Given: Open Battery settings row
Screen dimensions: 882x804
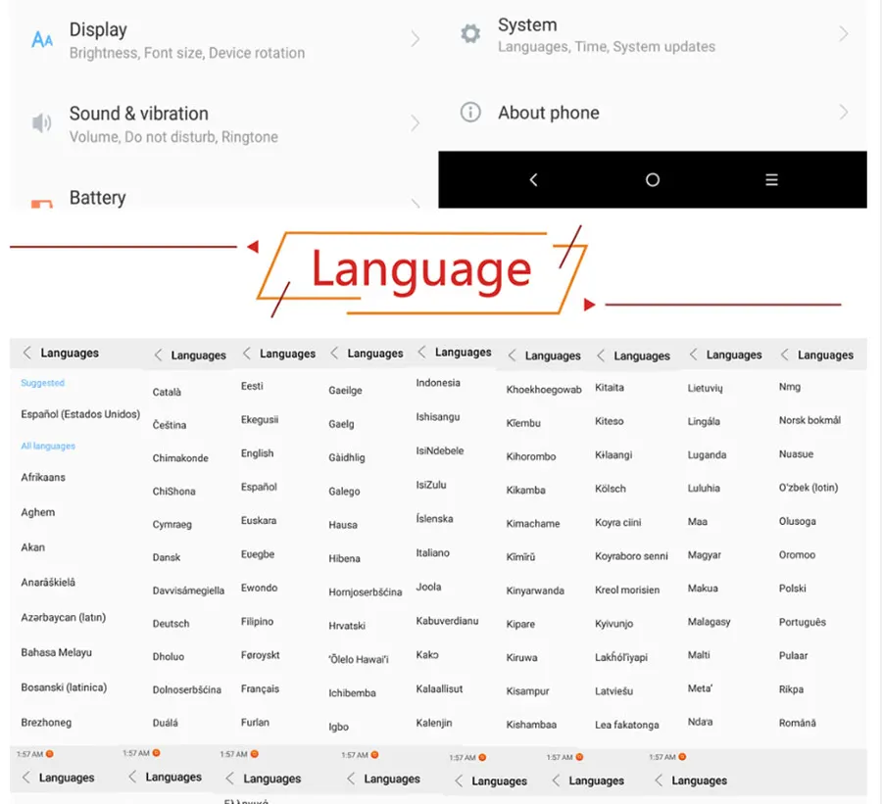Looking at the screenshot, I should point(223,198).
